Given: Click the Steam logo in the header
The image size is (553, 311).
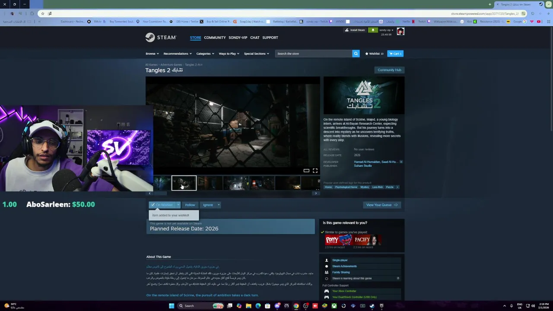Looking at the screenshot, I should (161, 38).
